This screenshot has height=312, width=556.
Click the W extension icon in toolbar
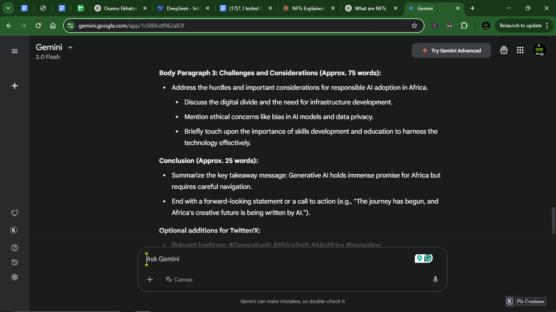click(449, 26)
